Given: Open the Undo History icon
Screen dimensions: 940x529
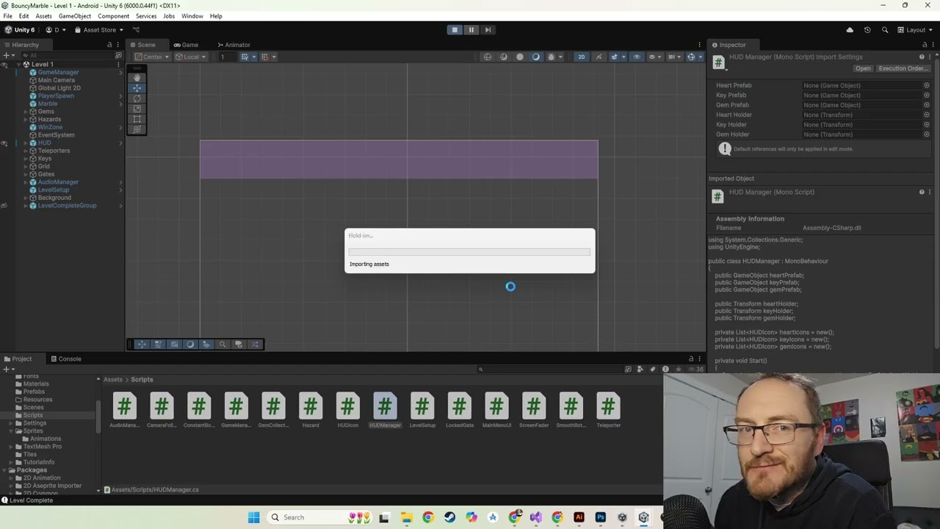Looking at the screenshot, I should click(867, 30).
